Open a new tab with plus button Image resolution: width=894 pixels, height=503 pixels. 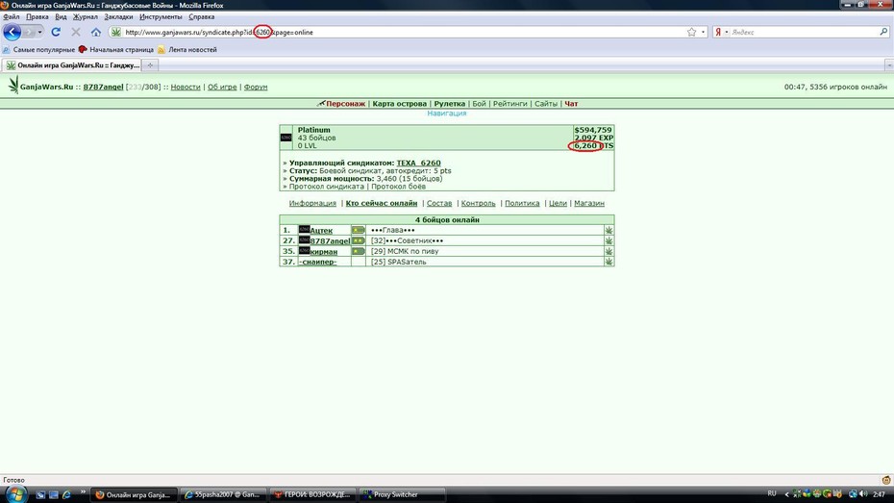(x=150, y=65)
